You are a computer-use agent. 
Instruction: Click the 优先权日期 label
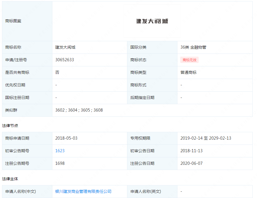[15, 85]
